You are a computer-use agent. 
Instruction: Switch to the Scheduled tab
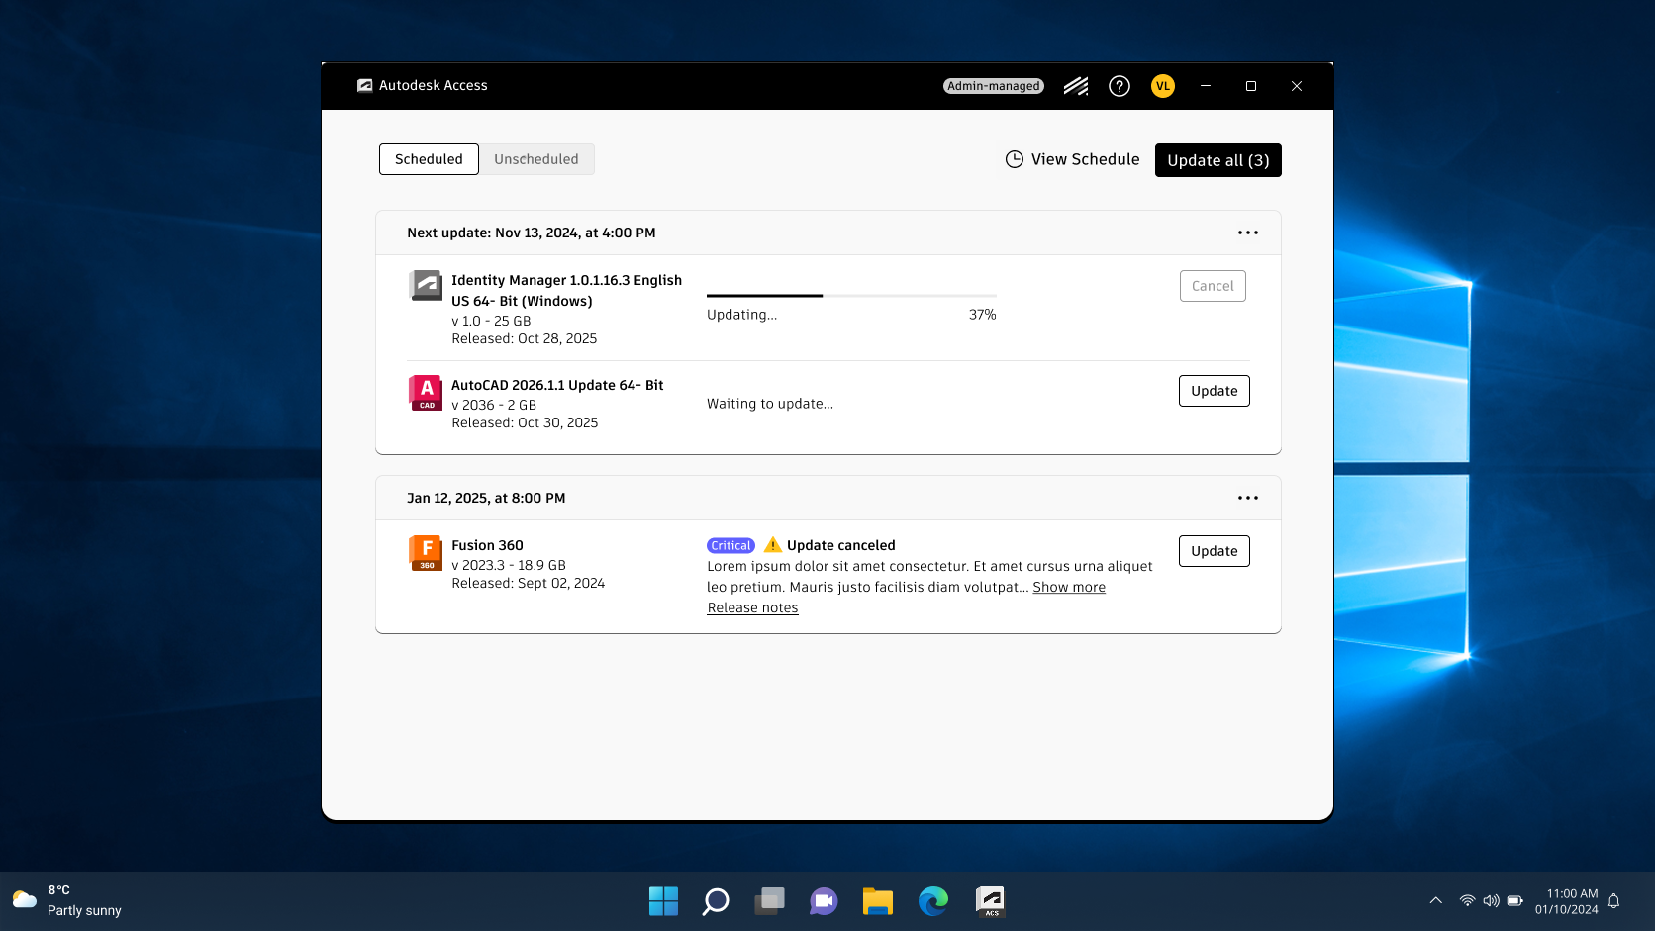(x=429, y=159)
